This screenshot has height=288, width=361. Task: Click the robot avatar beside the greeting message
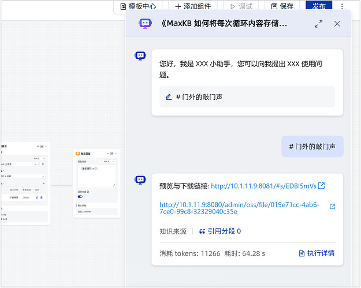point(140,55)
